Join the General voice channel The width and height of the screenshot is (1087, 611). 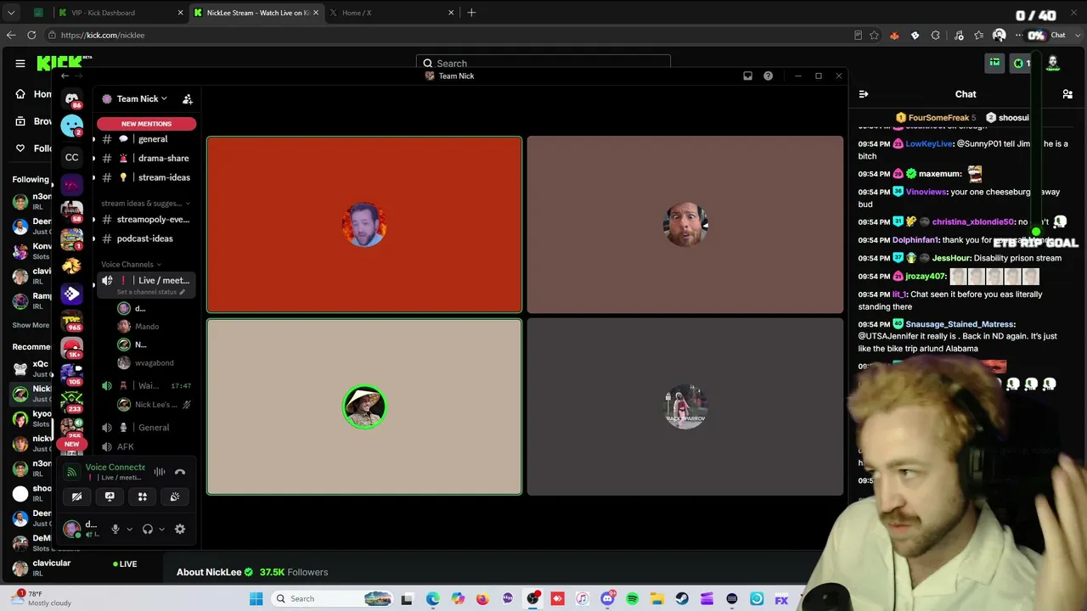146,428
